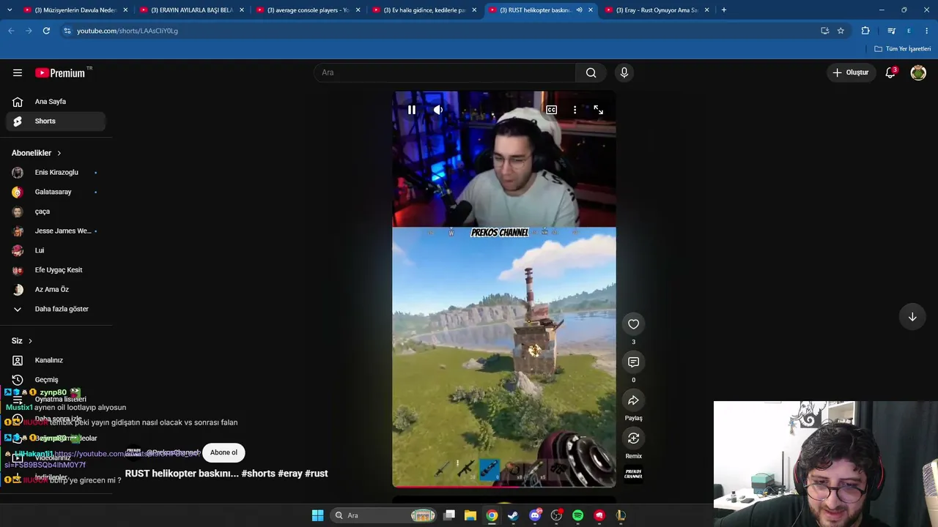This screenshot has height=527, width=938.
Task: Open Steam from the taskbar
Action: pyautogui.click(x=513, y=515)
